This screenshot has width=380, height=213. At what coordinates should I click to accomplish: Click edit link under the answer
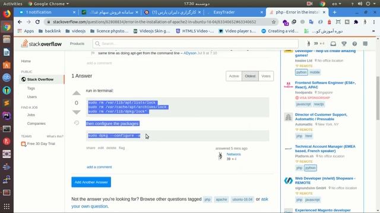coord(101,148)
